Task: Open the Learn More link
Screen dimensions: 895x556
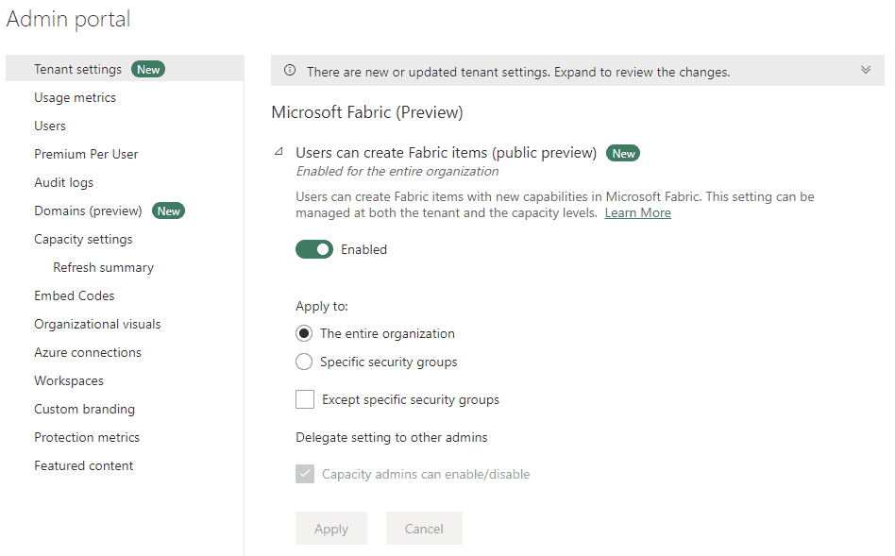Action: pyautogui.click(x=637, y=213)
